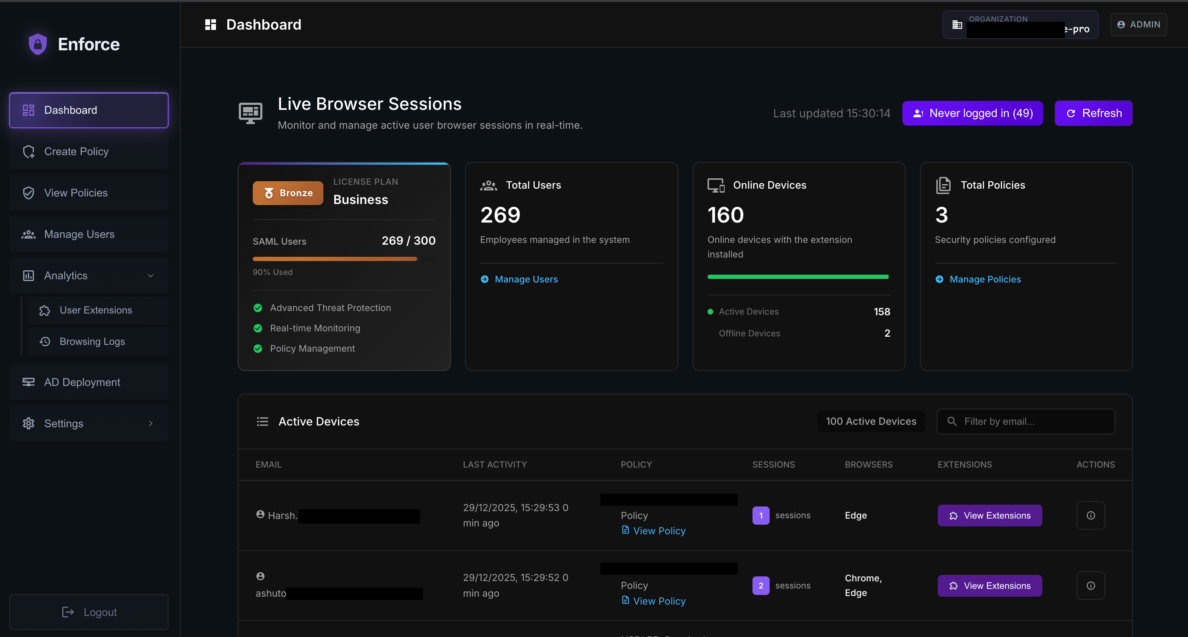1188x637 pixels.
Task: Expand the Settings submenu chevron
Action: pos(150,424)
